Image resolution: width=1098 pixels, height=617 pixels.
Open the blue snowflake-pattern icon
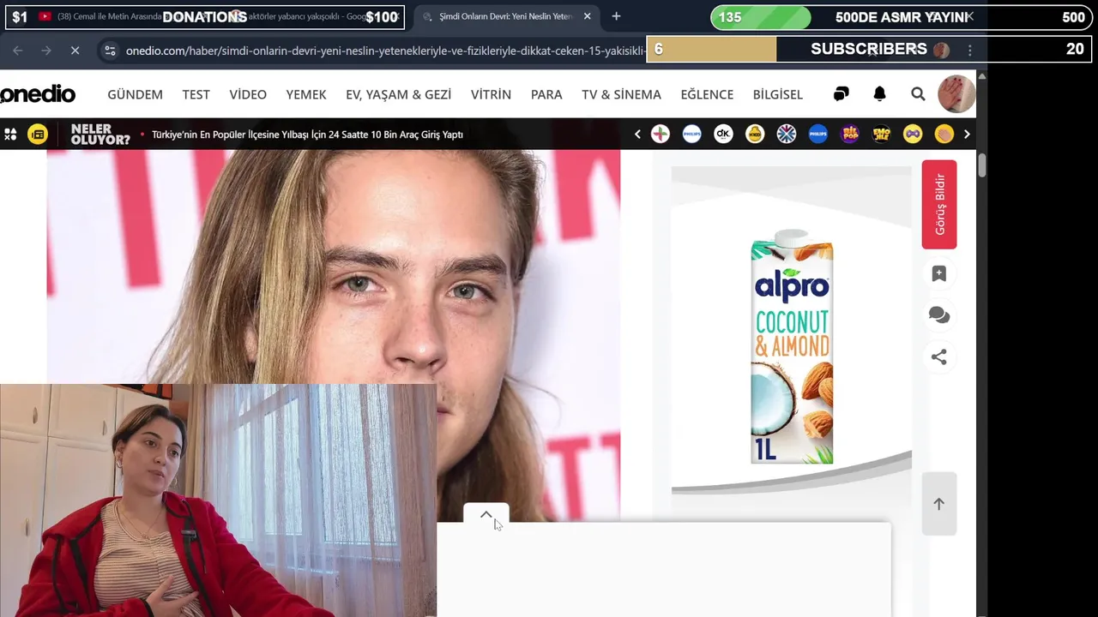(x=787, y=134)
